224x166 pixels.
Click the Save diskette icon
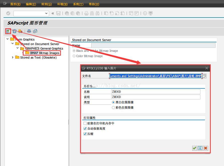(x=58, y=13)
